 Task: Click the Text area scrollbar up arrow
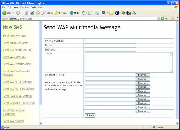click(171, 54)
